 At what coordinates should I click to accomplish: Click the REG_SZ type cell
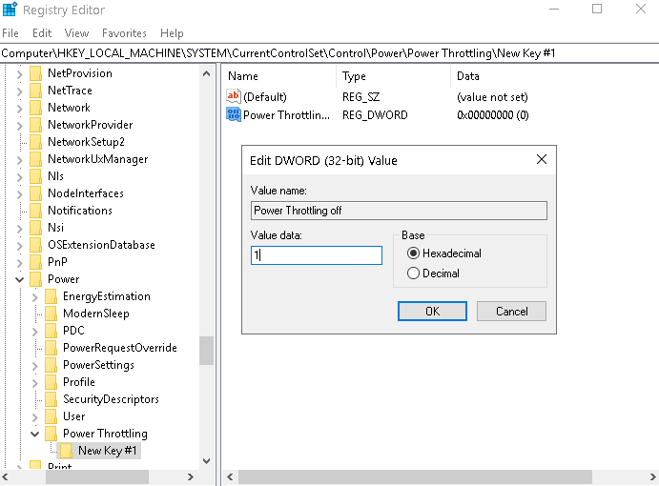tap(361, 97)
